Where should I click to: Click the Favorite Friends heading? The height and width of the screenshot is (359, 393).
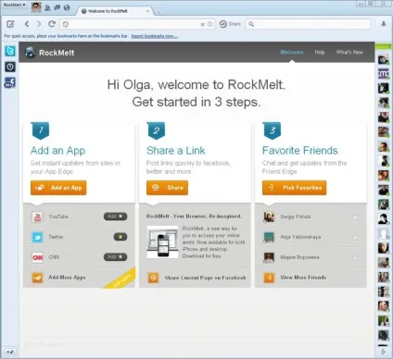point(300,151)
